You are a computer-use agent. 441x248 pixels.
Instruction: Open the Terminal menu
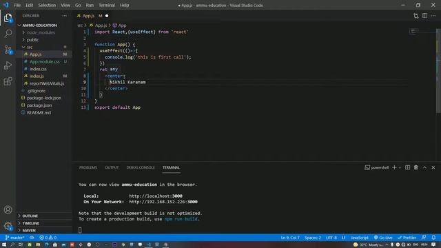click(107, 5)
